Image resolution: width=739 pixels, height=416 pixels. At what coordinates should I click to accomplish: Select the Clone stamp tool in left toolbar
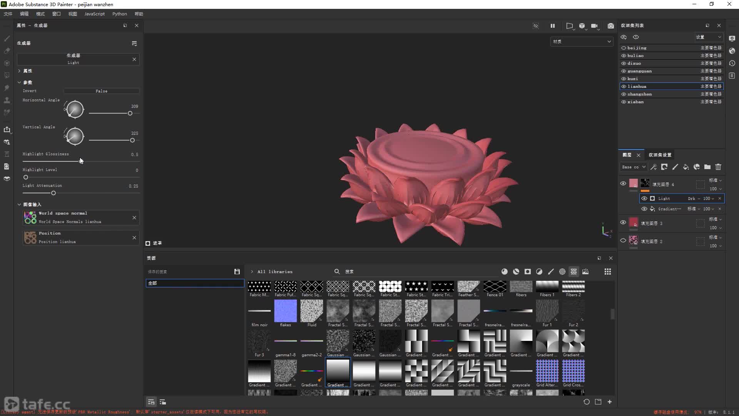(x=7, y=100)
